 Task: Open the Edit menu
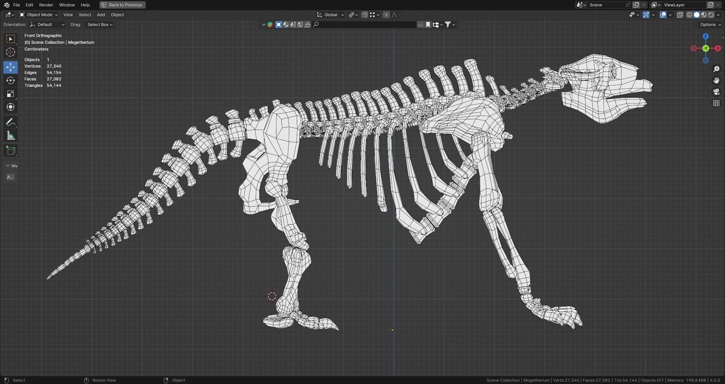(x=29, y=5)
